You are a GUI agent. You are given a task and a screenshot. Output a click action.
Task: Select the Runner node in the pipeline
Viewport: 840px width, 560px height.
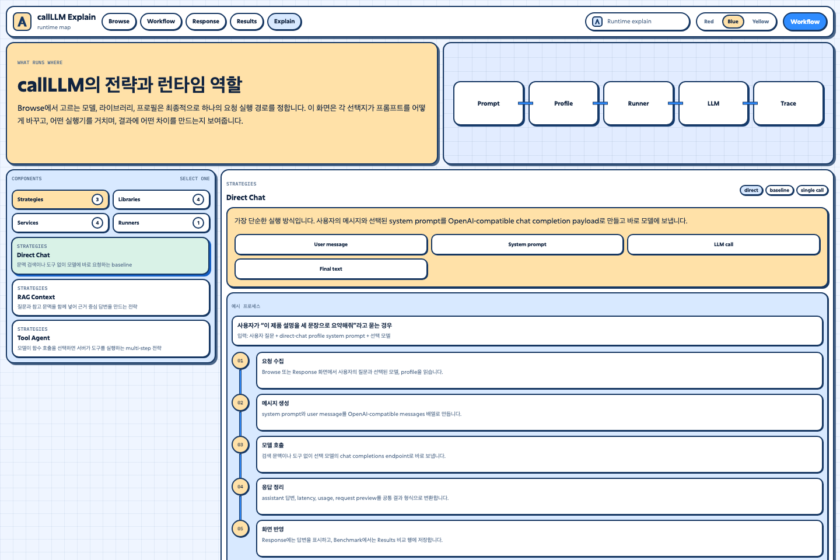click(x=639, y=103)
